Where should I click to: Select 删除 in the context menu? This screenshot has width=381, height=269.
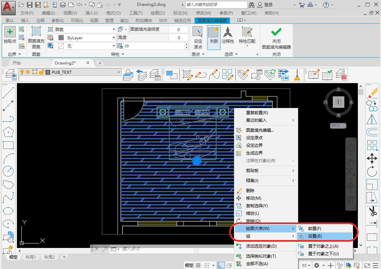(x=266, y=191)
